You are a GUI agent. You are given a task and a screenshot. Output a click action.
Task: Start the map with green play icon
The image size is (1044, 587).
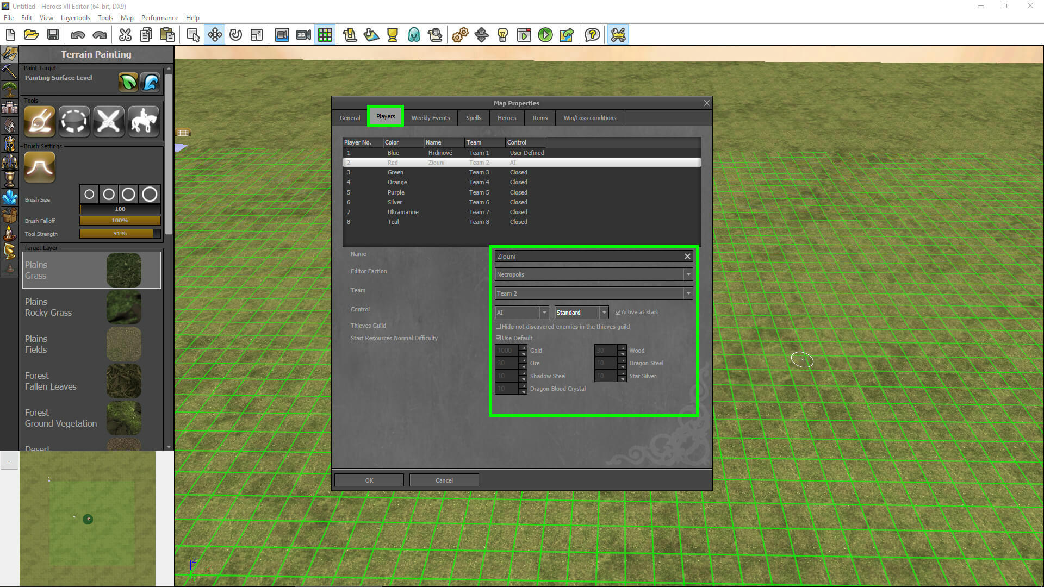pyautogui.click(x=545, y=35)
